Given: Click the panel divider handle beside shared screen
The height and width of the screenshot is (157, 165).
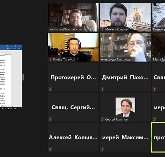Looking at the screenshot, I should (x=23, y=77).
